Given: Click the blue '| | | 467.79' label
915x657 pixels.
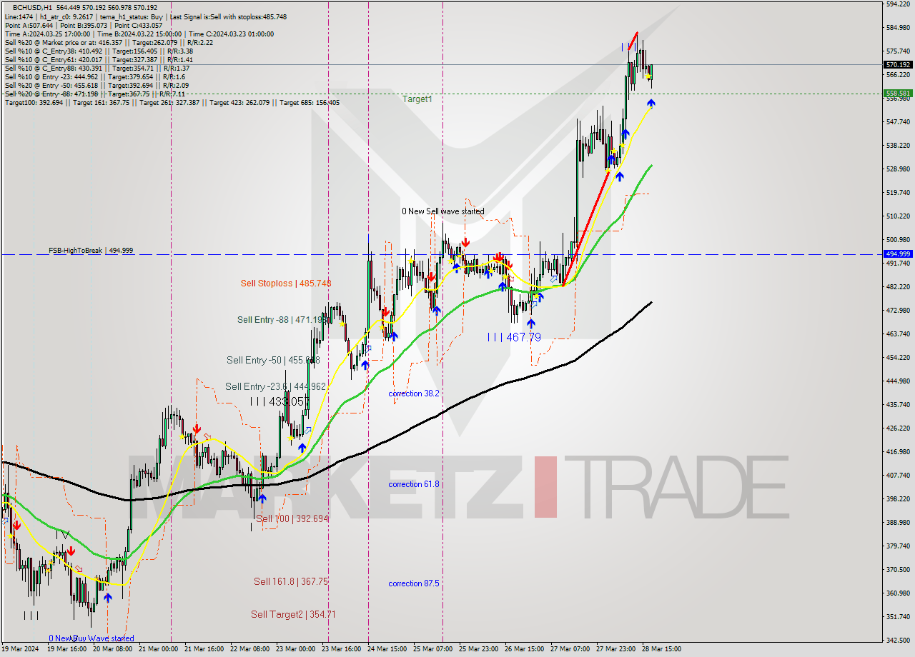Looking at the screenshot, I should point(514,337).
